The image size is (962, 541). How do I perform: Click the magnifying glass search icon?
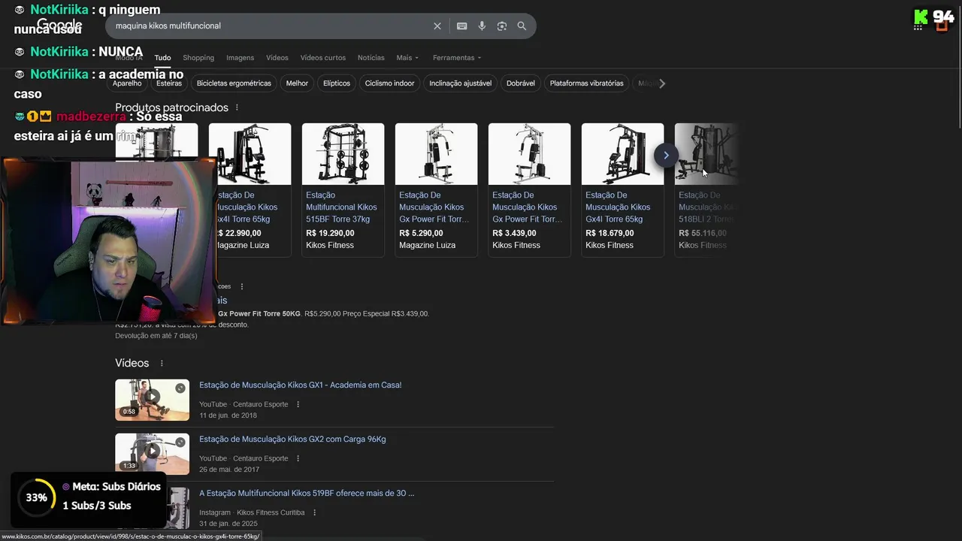pyautogui.click(x=522, y=26)
